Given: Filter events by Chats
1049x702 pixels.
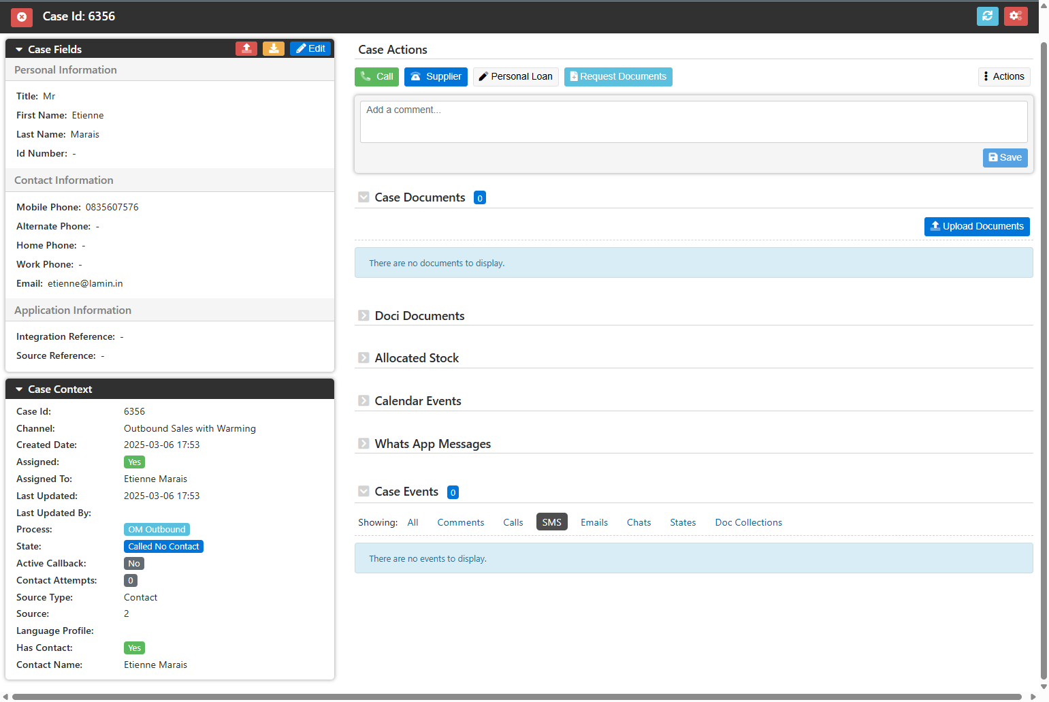Looking at the screenshot, I should 639,523.
